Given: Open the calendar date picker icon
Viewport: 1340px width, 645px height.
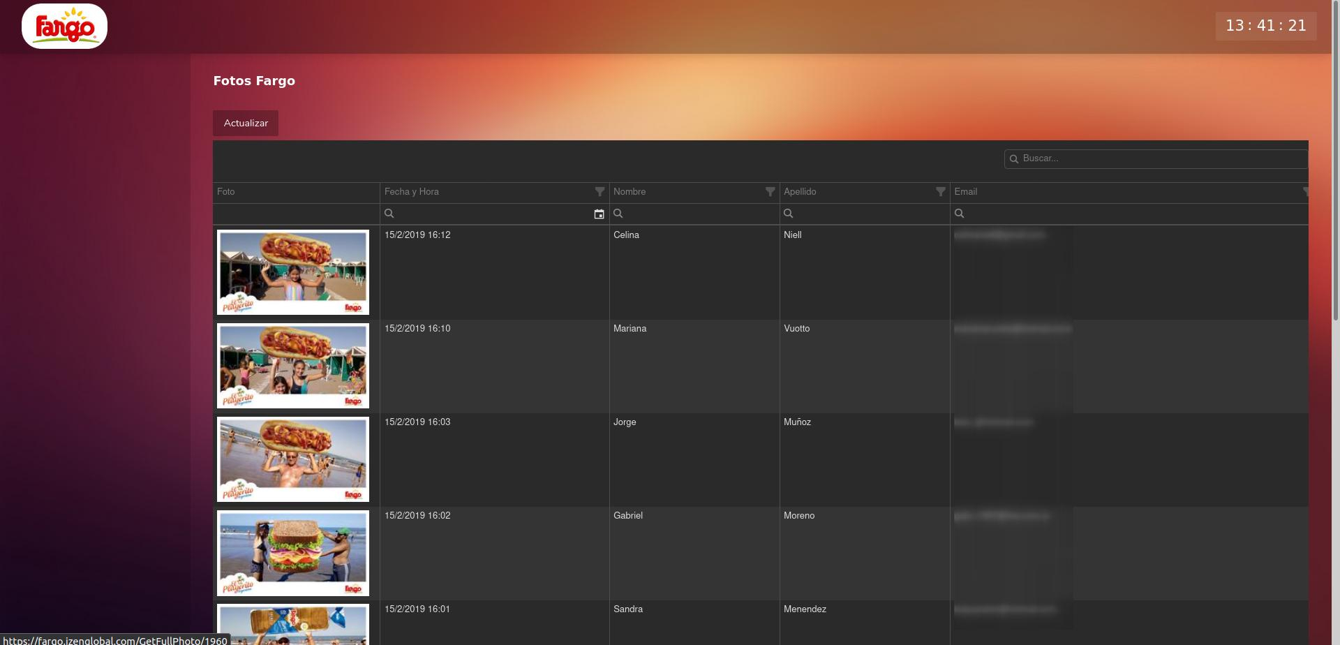Looking at the screenshot, I should coord(599,214).
